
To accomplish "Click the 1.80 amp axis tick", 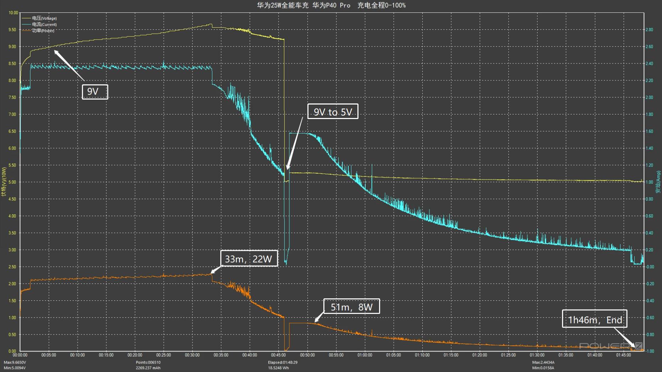I will [650, 114].
